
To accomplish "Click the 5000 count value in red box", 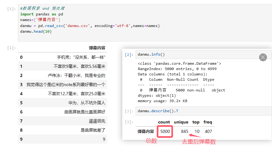I will tap(165, 131).
